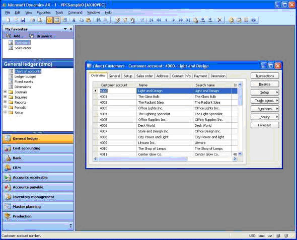This screenshot has height=240, width=297.
Task: Click the Delete record X toolbar icon
Action: 219,20
